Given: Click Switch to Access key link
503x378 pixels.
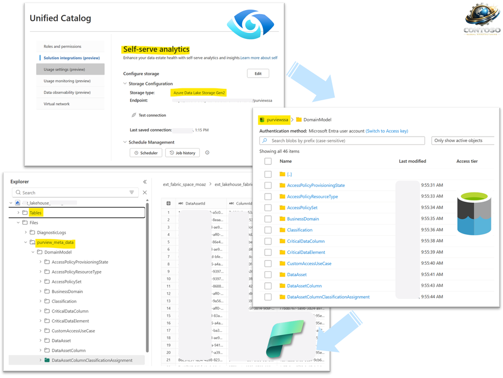Looking at the screenshot, I should (387, 131).
